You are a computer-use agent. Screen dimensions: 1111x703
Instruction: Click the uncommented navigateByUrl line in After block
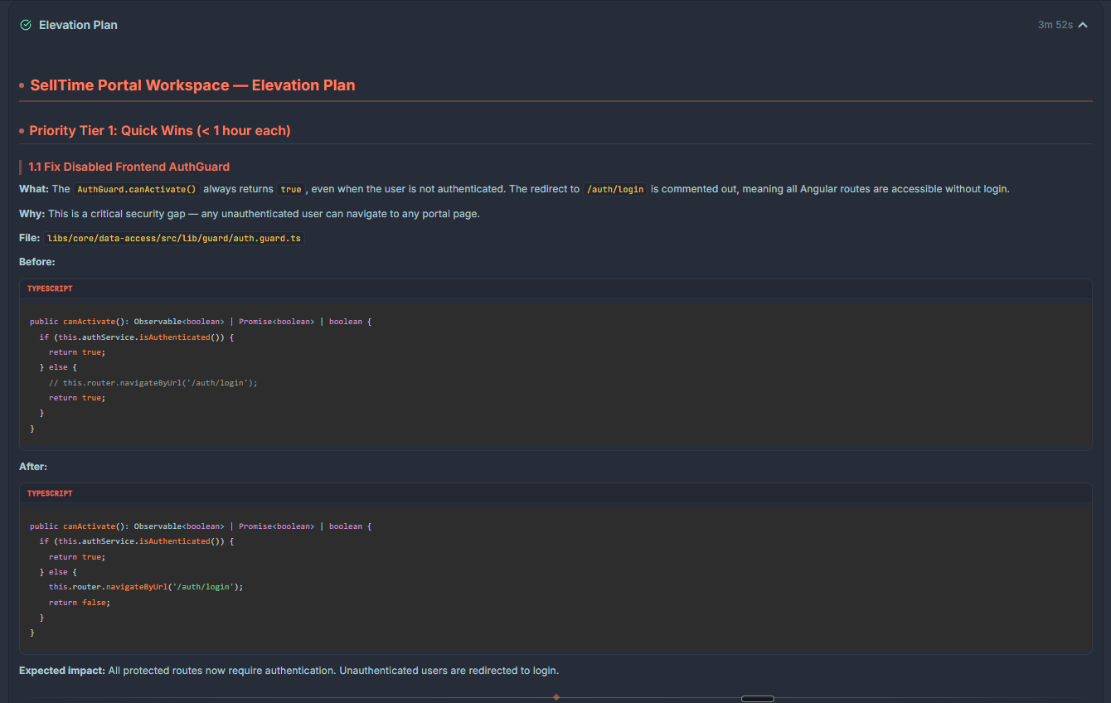[x=146, y=587]
